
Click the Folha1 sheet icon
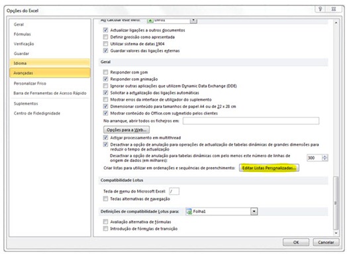click(189, 212)
